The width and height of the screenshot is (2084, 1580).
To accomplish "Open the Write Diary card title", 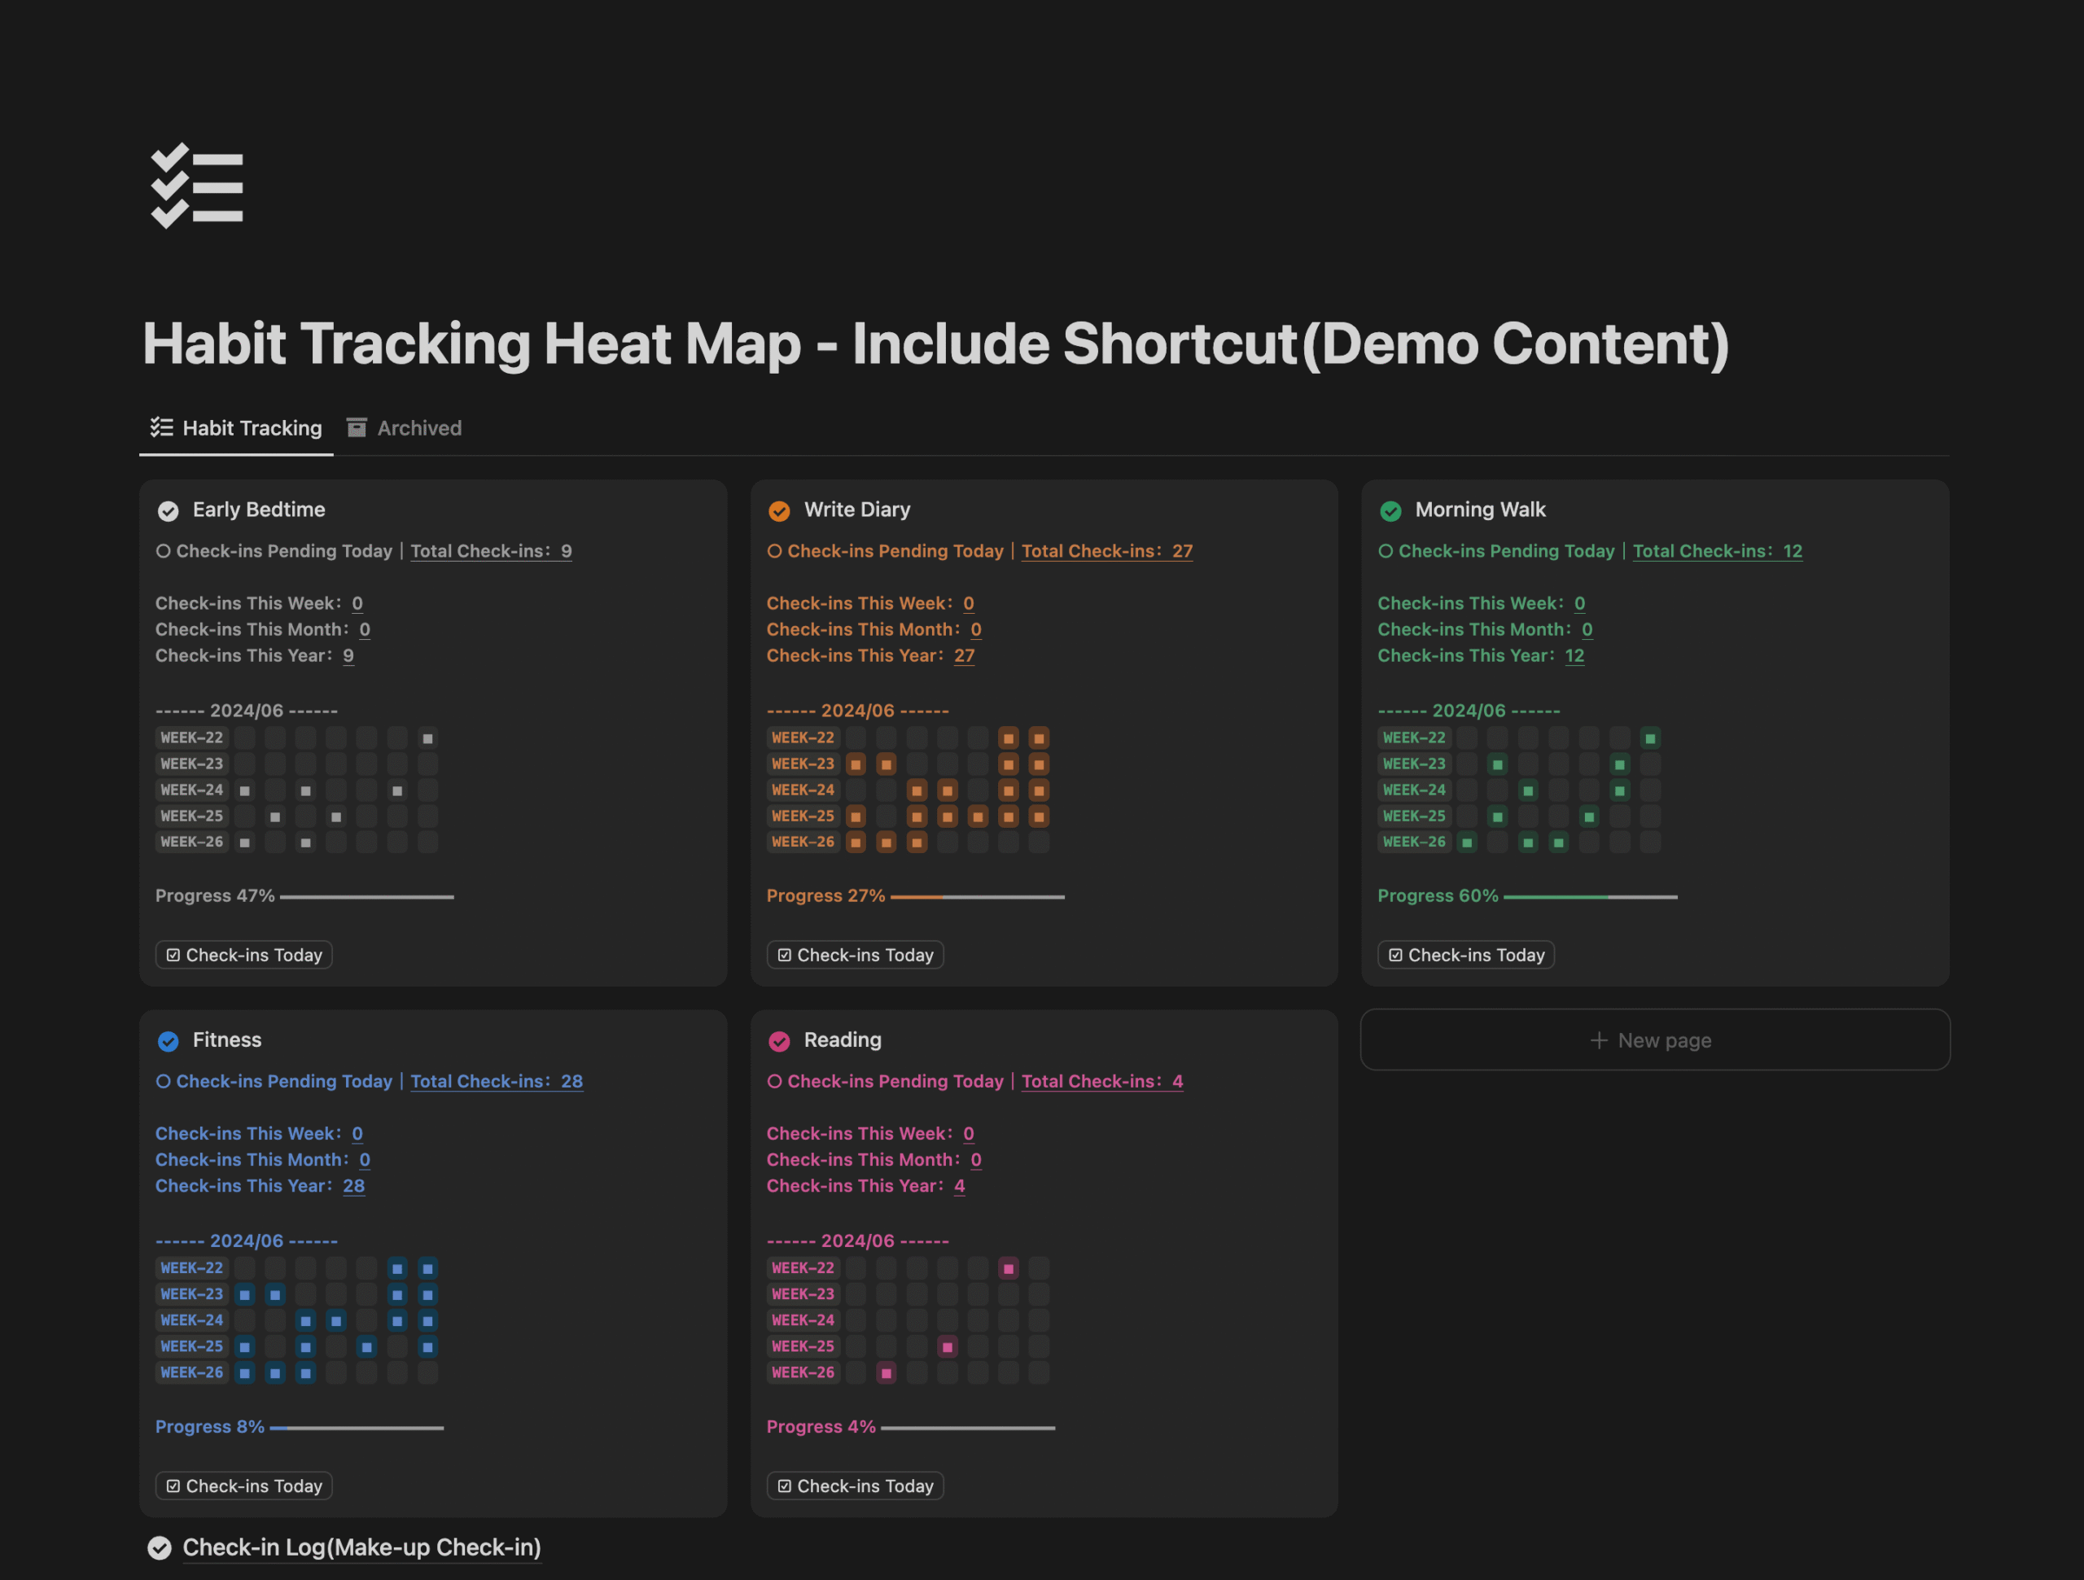I will pos(857,510).
